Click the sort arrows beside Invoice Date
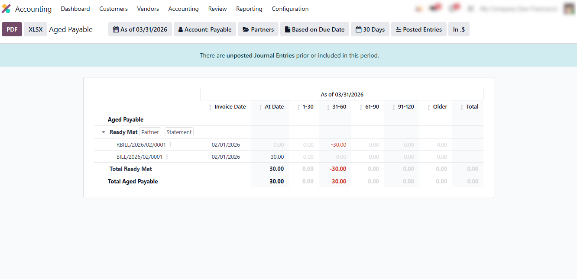 [211, 107]
